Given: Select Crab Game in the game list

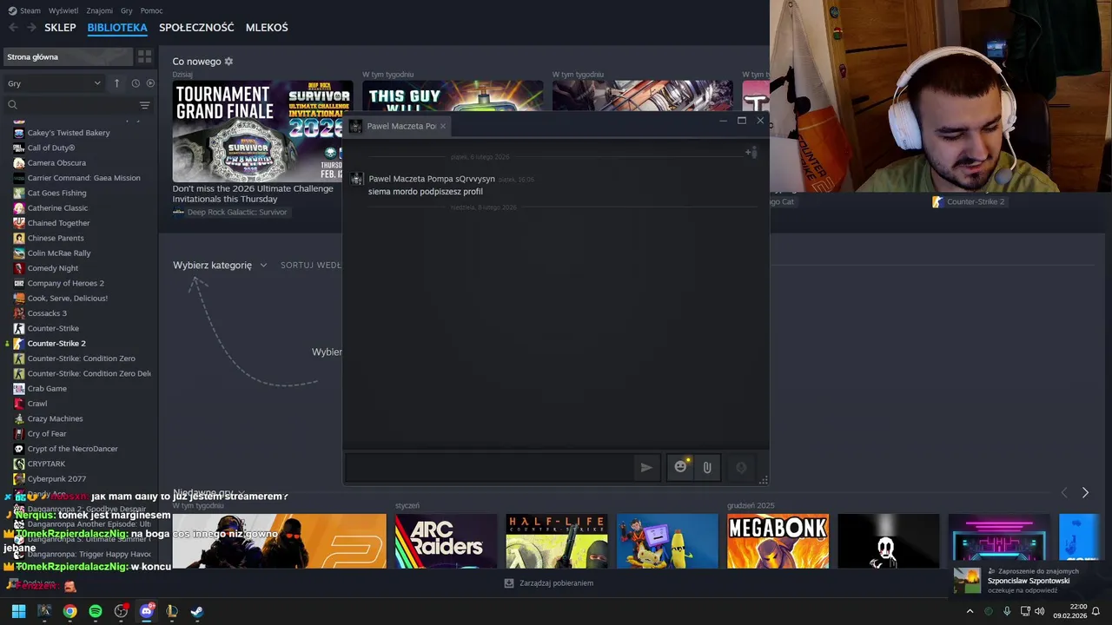Looking at the screenshot, I should [47, 388].
